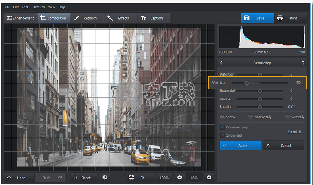
Task: Open the Captions tab
Action: pyautogui.click(x=154, y=18)
